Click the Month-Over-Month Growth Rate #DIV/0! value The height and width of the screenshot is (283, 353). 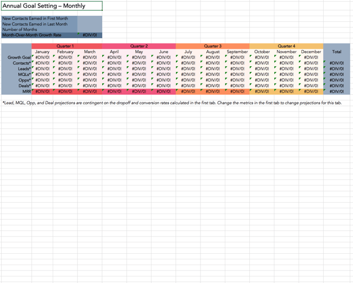coord(90,35)
